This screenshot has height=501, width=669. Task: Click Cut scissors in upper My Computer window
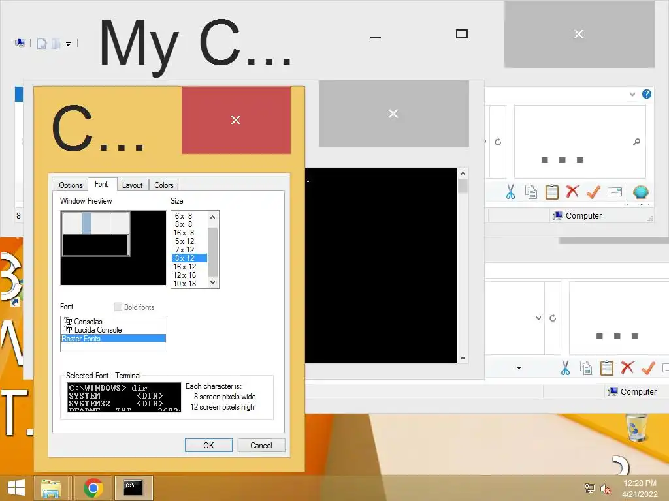coord(510,192)
